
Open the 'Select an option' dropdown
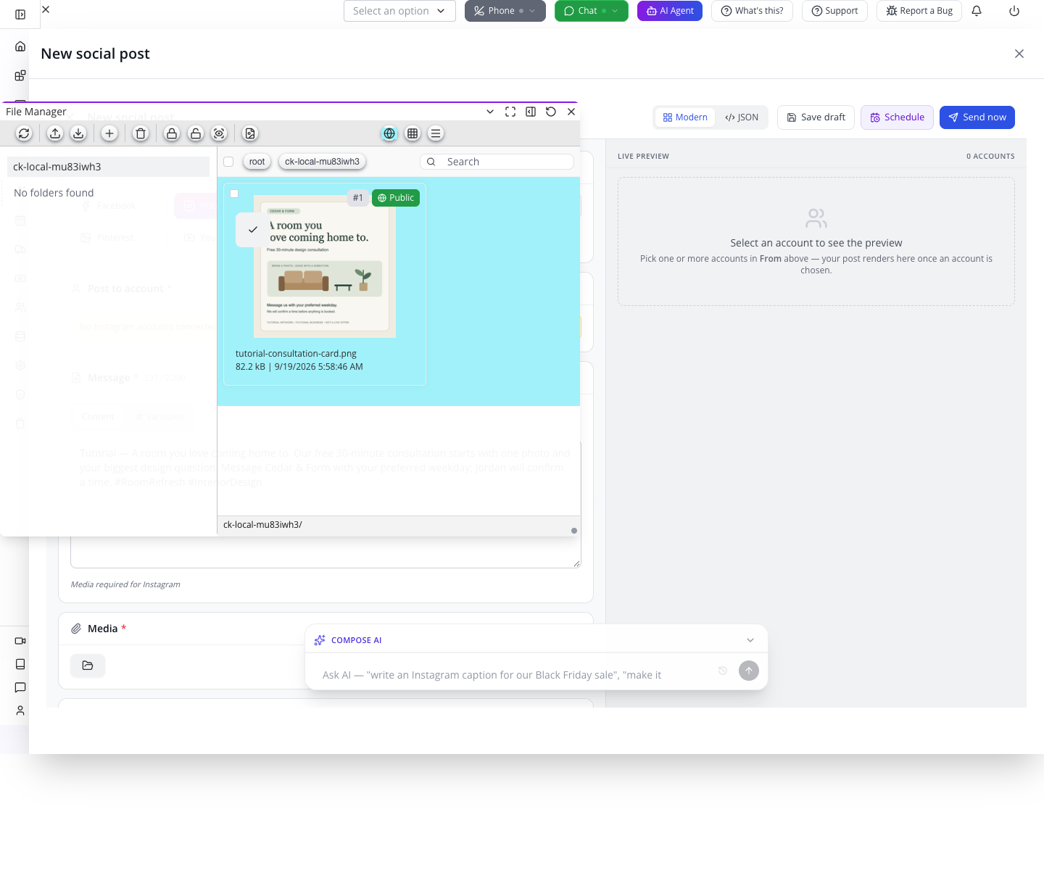point(399,11)
